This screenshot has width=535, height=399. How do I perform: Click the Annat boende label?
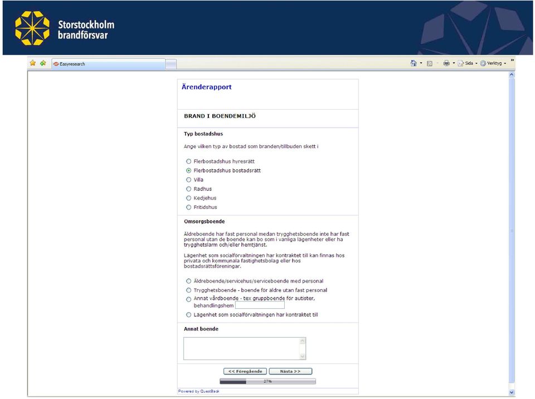pos(201,329)
